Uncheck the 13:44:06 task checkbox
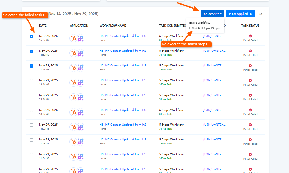This screenshot has width=289, height=173. point(31,66)
